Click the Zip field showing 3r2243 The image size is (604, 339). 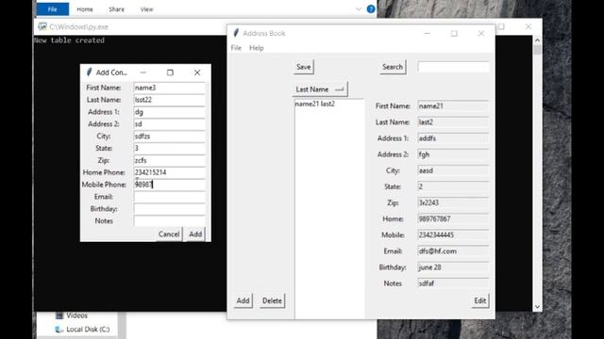coord(453,203)
